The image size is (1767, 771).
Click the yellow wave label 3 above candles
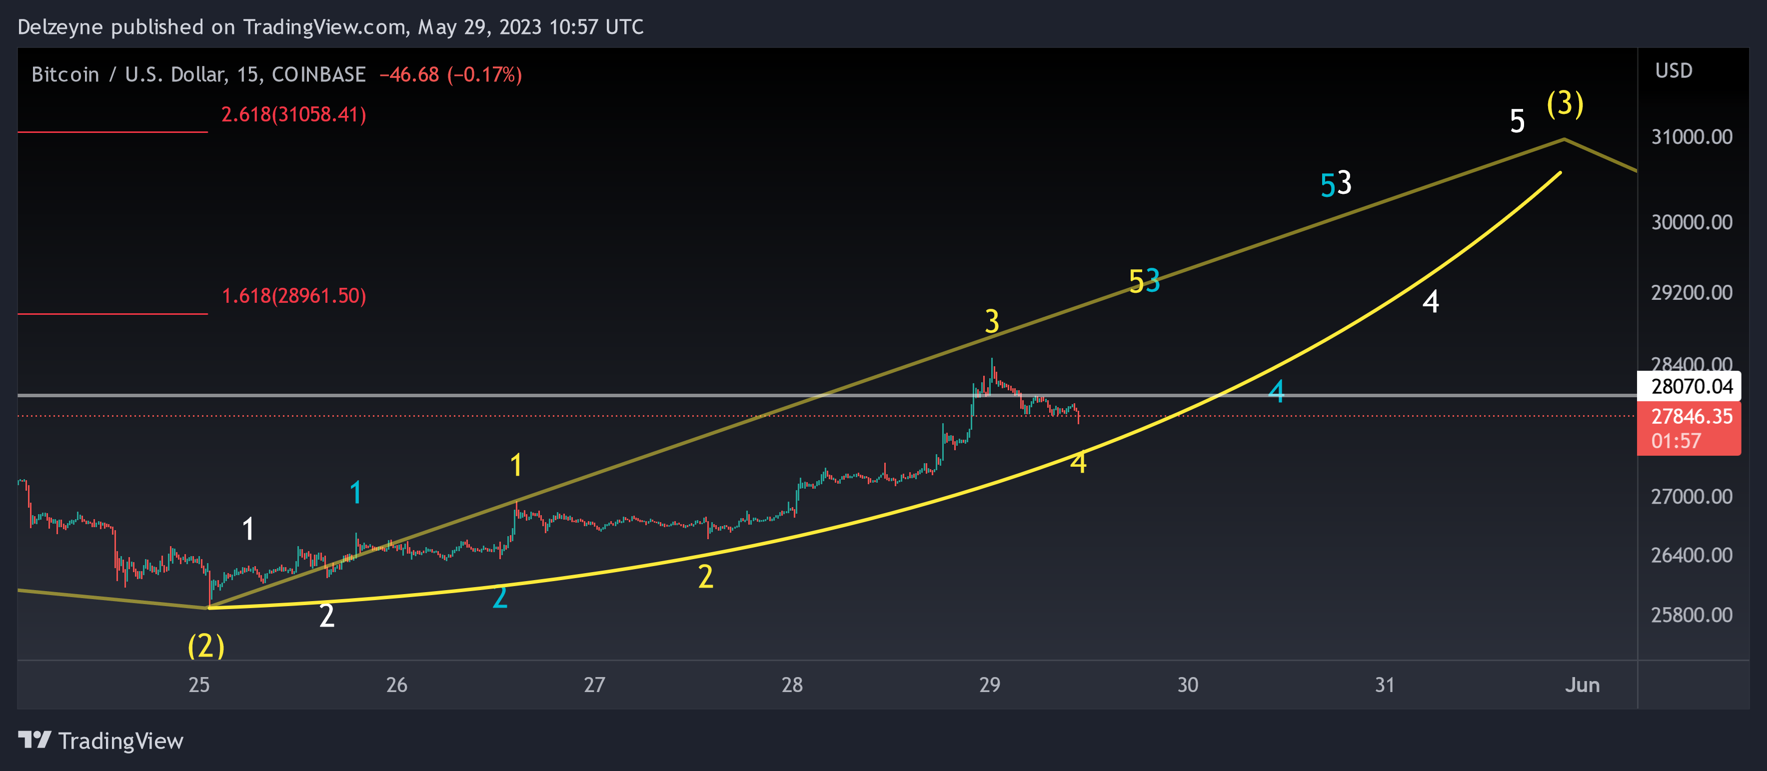click(992, 321)
